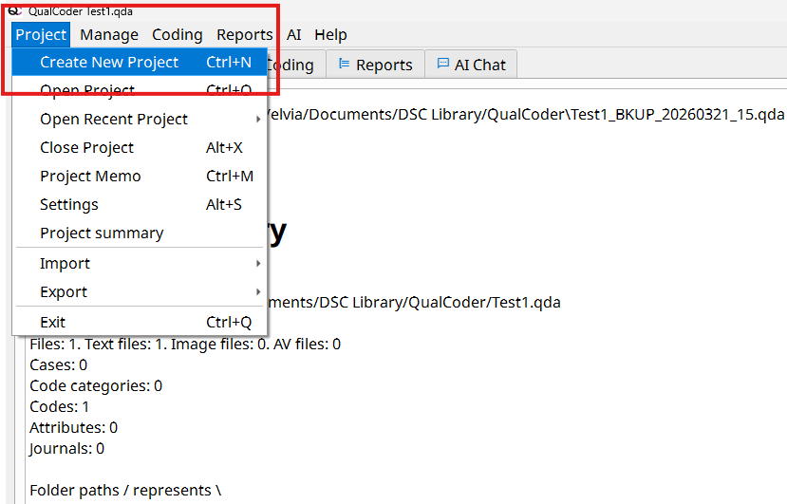Click the QualCoder app icon in title bar
Screen dimensions: 787x504
[15, 9]
